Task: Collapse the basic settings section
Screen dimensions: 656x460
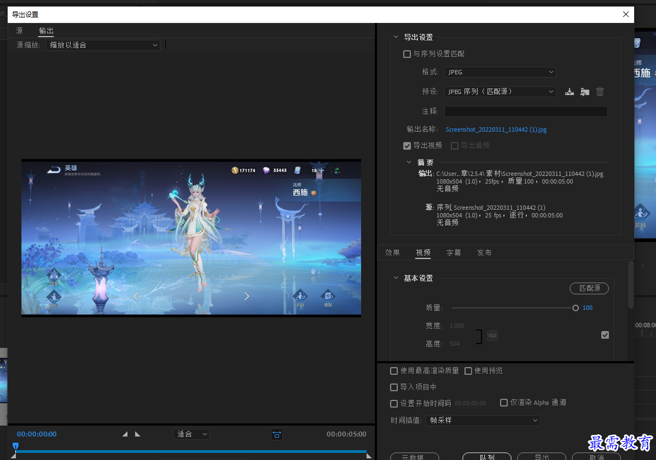Action: tap(396, 278)
